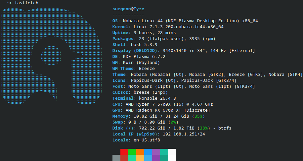Click the dashed separator line under surgeon@Tyre

[x=128, y=15]
